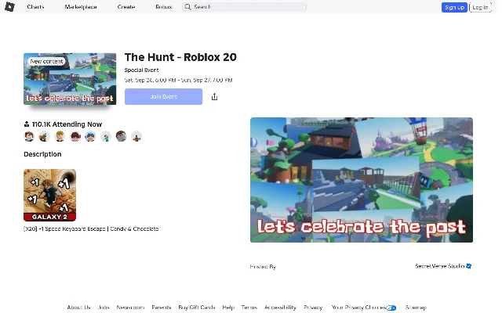Click the sixth attendee avatar
Viewport: 502px width, 313px height.
[x=106, y=136]
